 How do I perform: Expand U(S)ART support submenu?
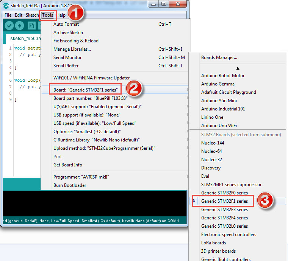click(x=115, y=107)
